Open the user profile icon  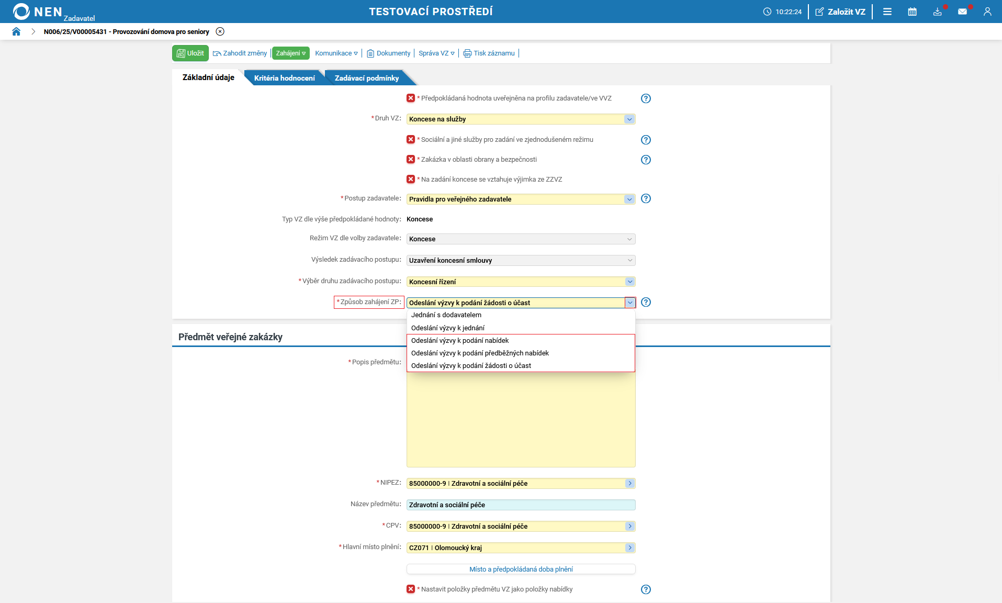click(x=987, y=12)
